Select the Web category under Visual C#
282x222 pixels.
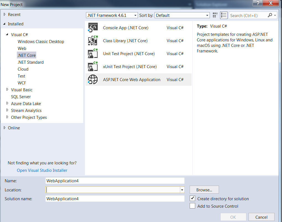(x=21, y=48)
